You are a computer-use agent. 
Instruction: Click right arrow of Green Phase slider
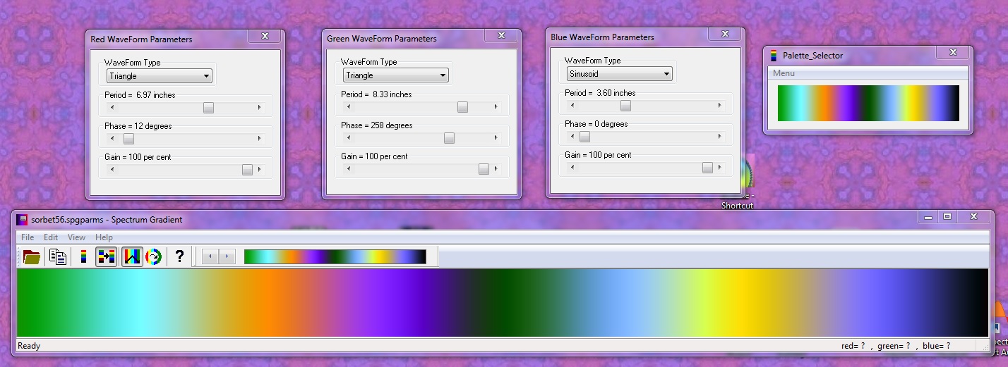[496, 138]
